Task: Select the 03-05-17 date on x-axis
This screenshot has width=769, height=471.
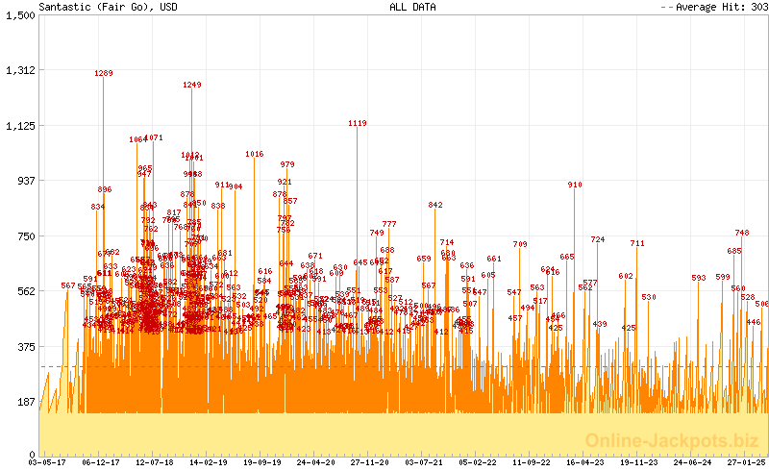Action: [47, 462]
